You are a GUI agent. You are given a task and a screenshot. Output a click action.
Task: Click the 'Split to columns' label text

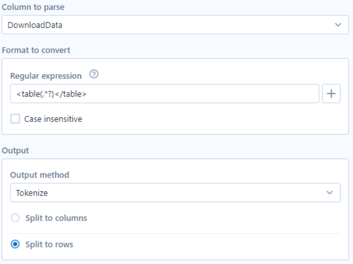[x=56, y=218]
